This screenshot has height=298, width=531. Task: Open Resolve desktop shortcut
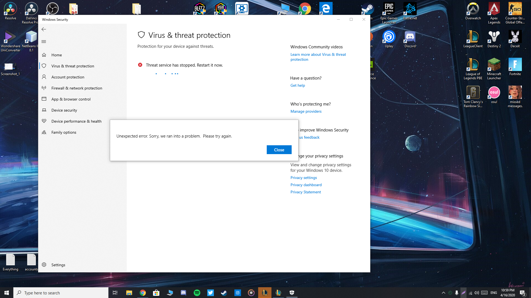click(x=11, y=11)
